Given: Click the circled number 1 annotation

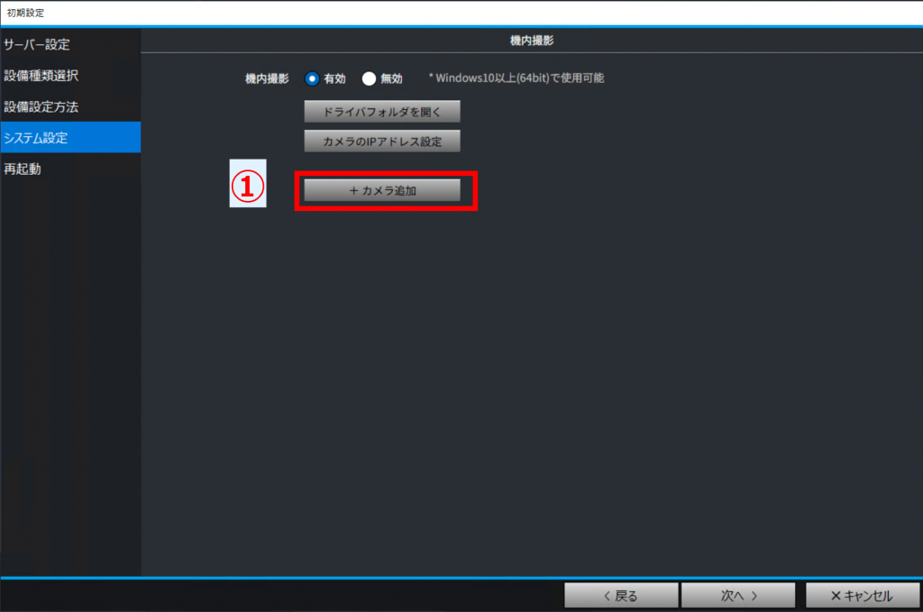Looking at the screenshot, I should 248,186.
